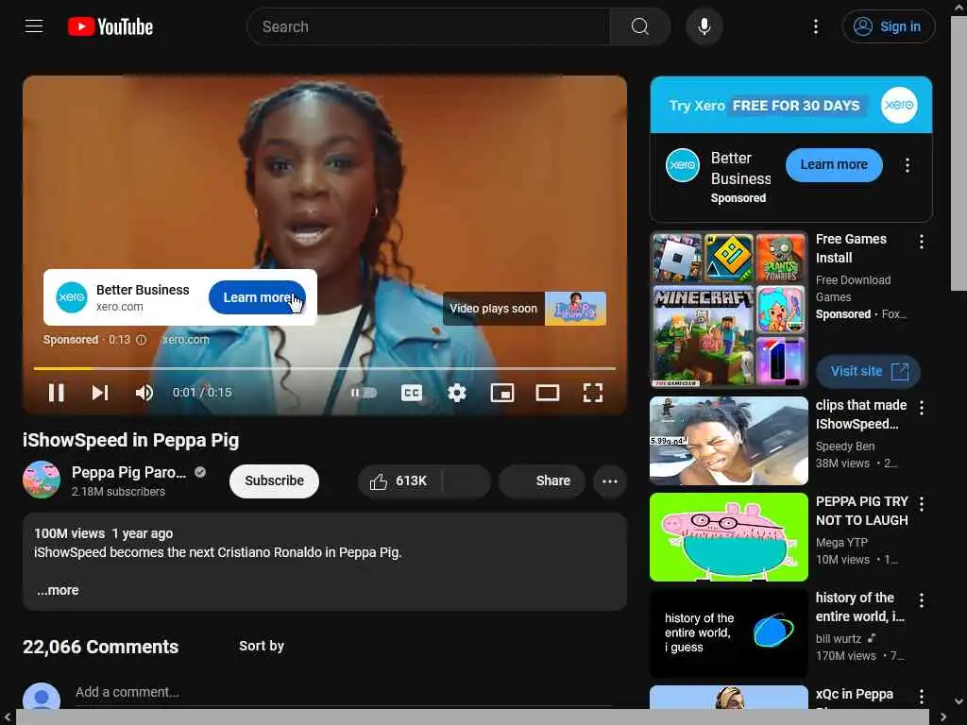The height and width of the screenshot is (725, 967).
Task: Click the right scroll arrow at bottom
Action: point(943,717)
